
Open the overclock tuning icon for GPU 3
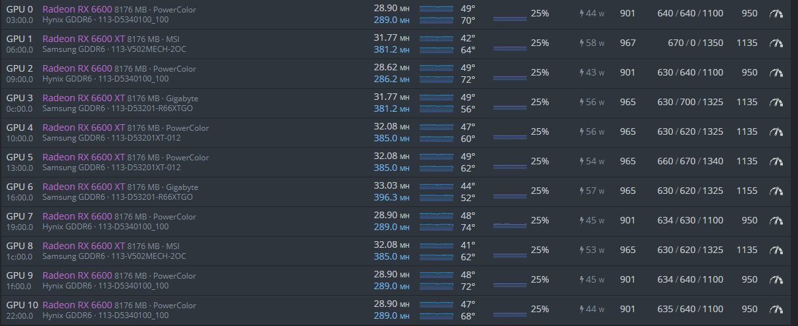pyautogui.click(x=776, y=102)
